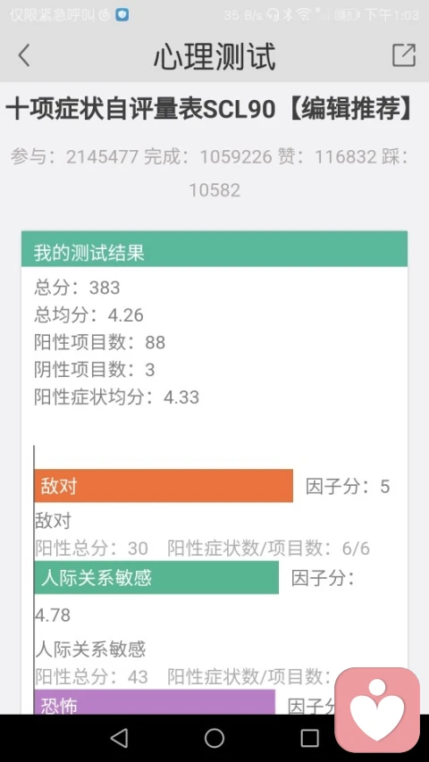Tap the SCL90 test title heading
The width and height of the screenshot is (429, 762).
(210, 110)
